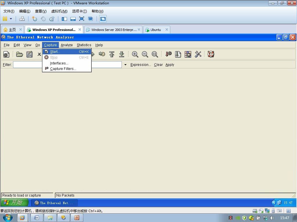This screenshot has width=297, height=222.
Task: Open the coloring rules icon
Action: (188, 54)
